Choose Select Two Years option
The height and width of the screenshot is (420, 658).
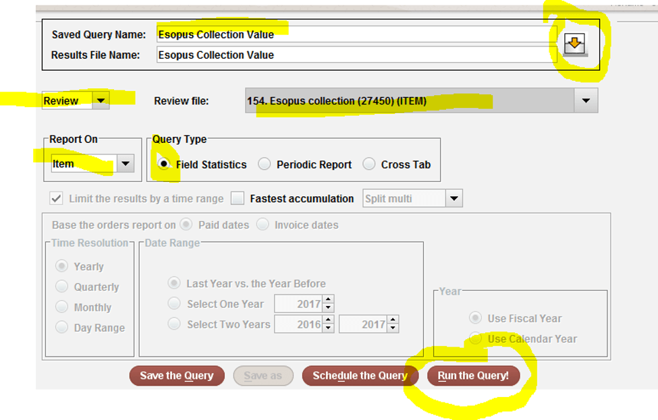tap(173, 324)
